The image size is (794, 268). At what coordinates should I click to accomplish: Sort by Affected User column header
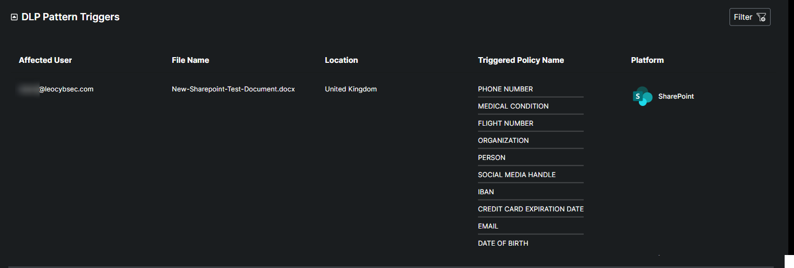[x=45, y=60]
